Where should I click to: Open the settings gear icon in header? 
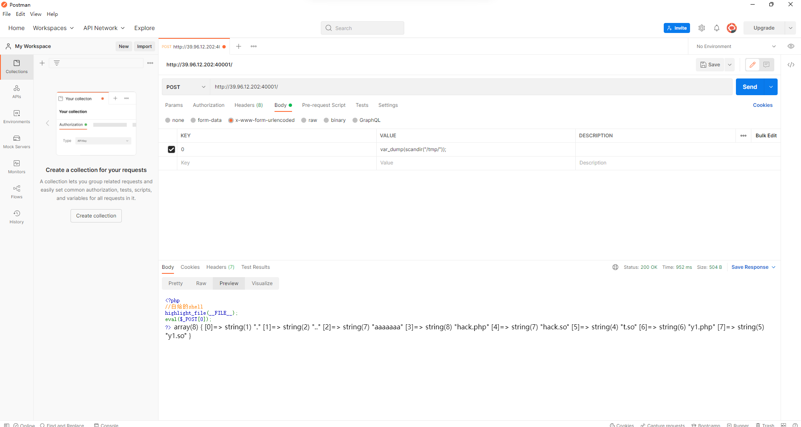(702, 28)
